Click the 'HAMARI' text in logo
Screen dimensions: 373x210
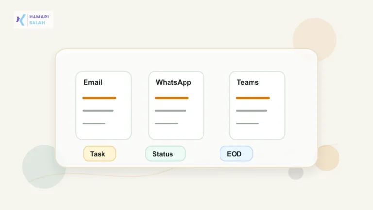[39, 17]
